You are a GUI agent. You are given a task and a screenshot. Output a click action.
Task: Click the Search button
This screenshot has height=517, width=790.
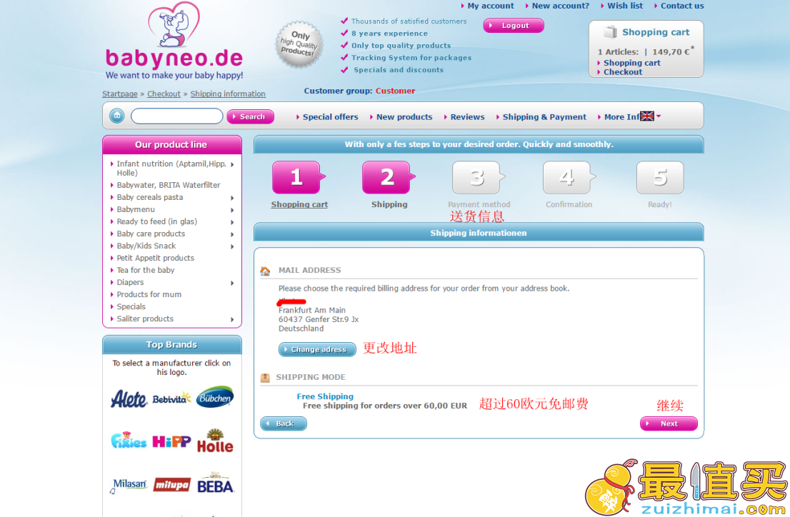[251, 116]
